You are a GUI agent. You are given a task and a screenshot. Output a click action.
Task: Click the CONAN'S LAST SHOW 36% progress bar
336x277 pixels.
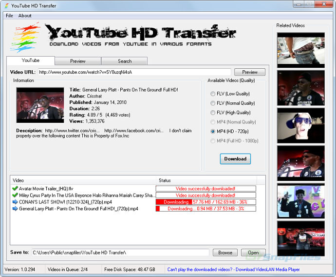point(205,202)
